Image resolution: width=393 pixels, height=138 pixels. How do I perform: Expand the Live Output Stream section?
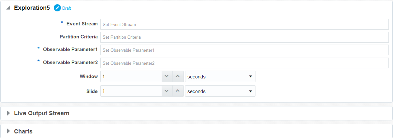click(x=8, y=113)
